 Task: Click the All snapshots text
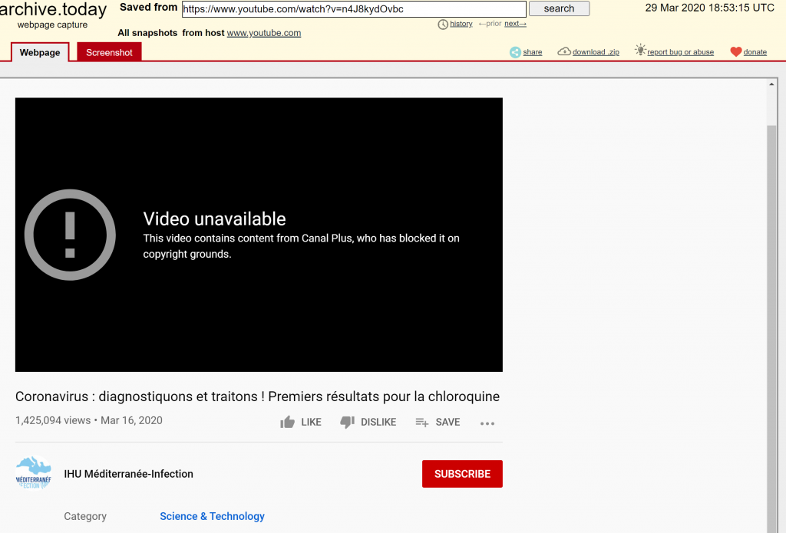(147, 33)
